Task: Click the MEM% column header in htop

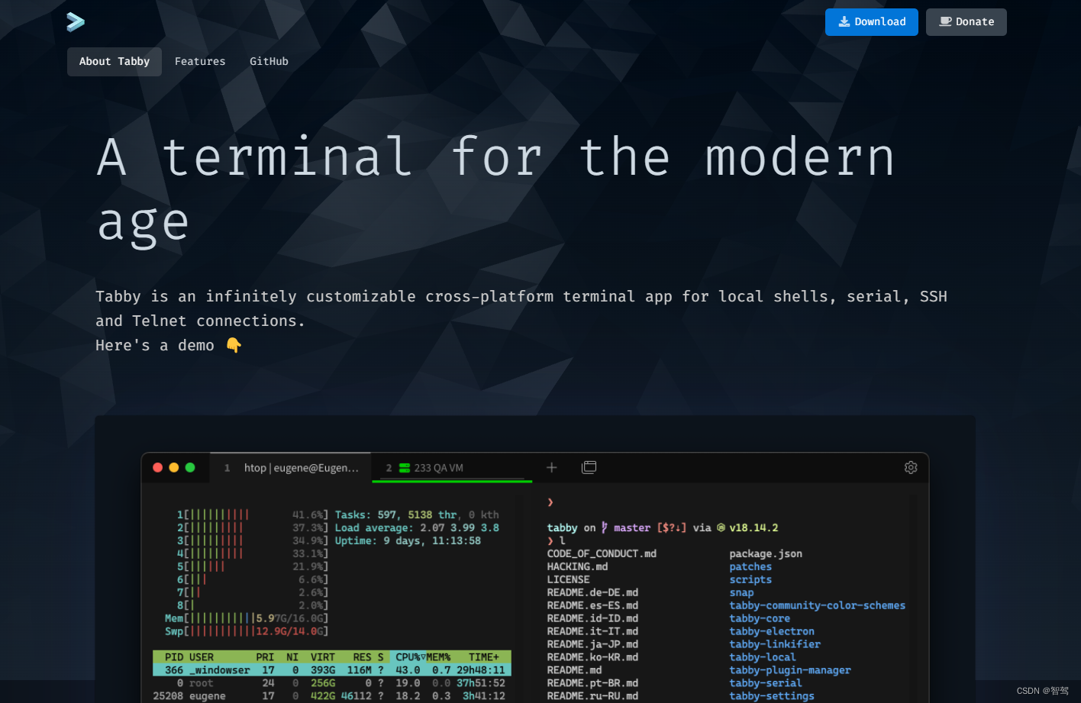Action: [438, 657]
